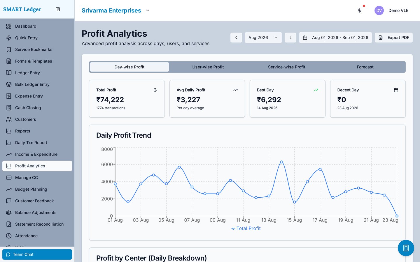Open the Forecast tab
420x262 pixels.
click(x=365, y=67)
